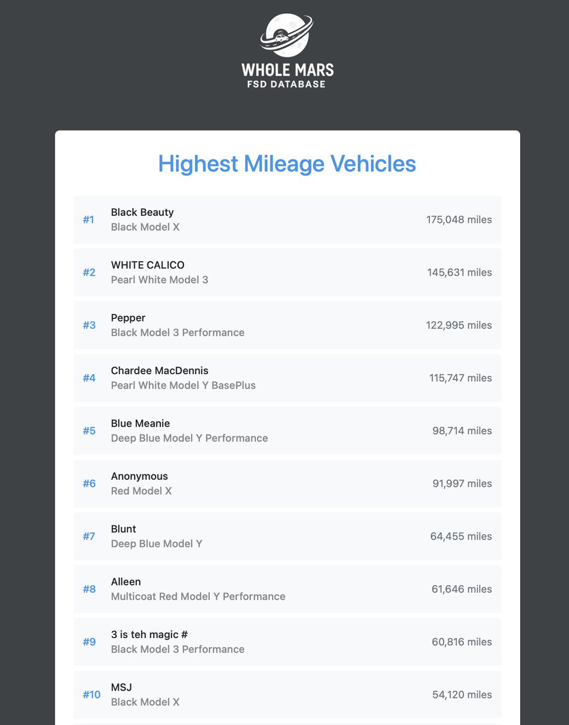The height and width of the screenshot is (725, 569).
Task: Click the #6 rank label
Action: (x=89, y=483)
